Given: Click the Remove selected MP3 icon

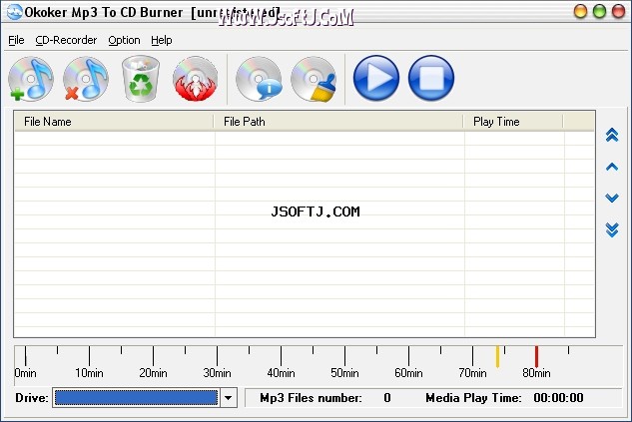Looking at the screenshot, I should click(x=86, y=79).
